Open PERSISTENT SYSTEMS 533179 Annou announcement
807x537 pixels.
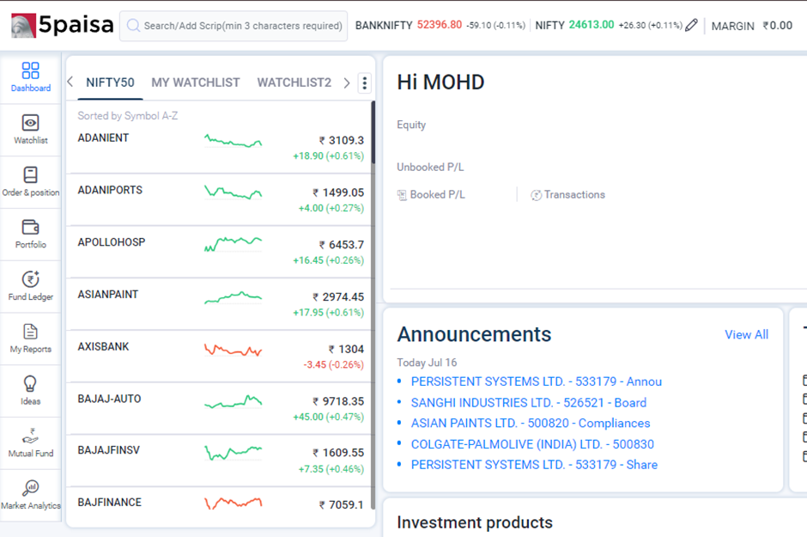coord(537,381)
